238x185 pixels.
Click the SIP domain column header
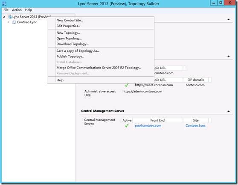tap(196, 80)
